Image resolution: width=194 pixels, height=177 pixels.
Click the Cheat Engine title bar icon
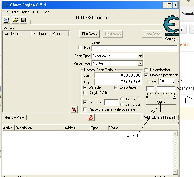point(6,5)
